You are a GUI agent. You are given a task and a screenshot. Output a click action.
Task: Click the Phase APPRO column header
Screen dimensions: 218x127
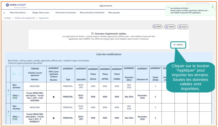(x=105, y=74)
